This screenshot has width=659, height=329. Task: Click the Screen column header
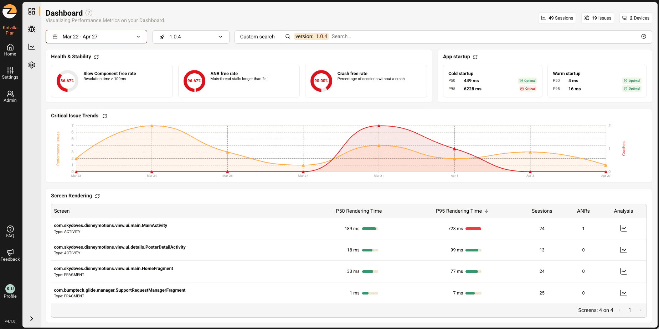[62, 211]
